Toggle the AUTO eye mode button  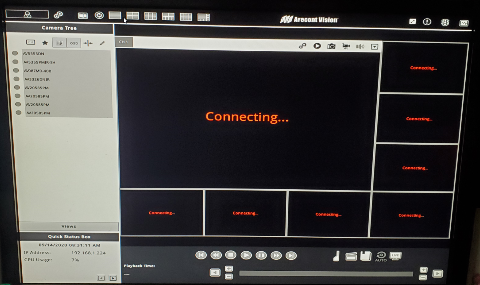(381, 256)
